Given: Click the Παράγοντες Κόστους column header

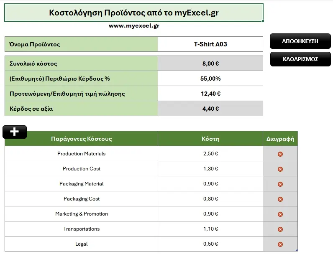Looking at the screenshot, I should 81,139.
